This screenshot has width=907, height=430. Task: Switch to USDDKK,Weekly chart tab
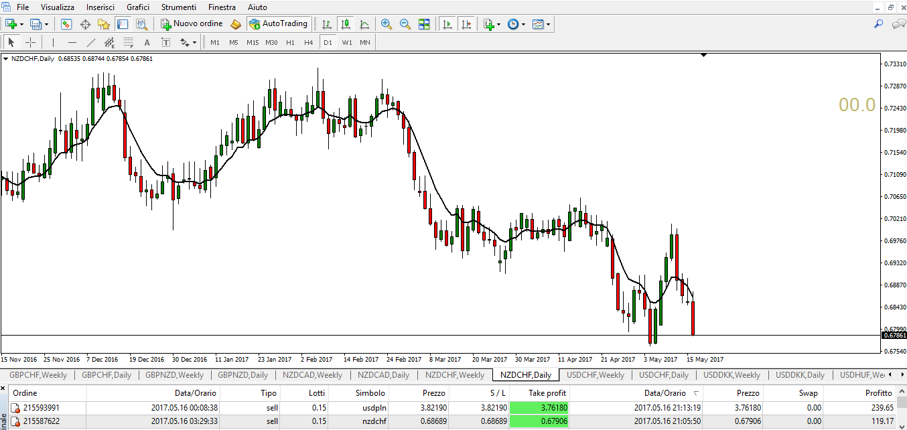click(732, 375)
